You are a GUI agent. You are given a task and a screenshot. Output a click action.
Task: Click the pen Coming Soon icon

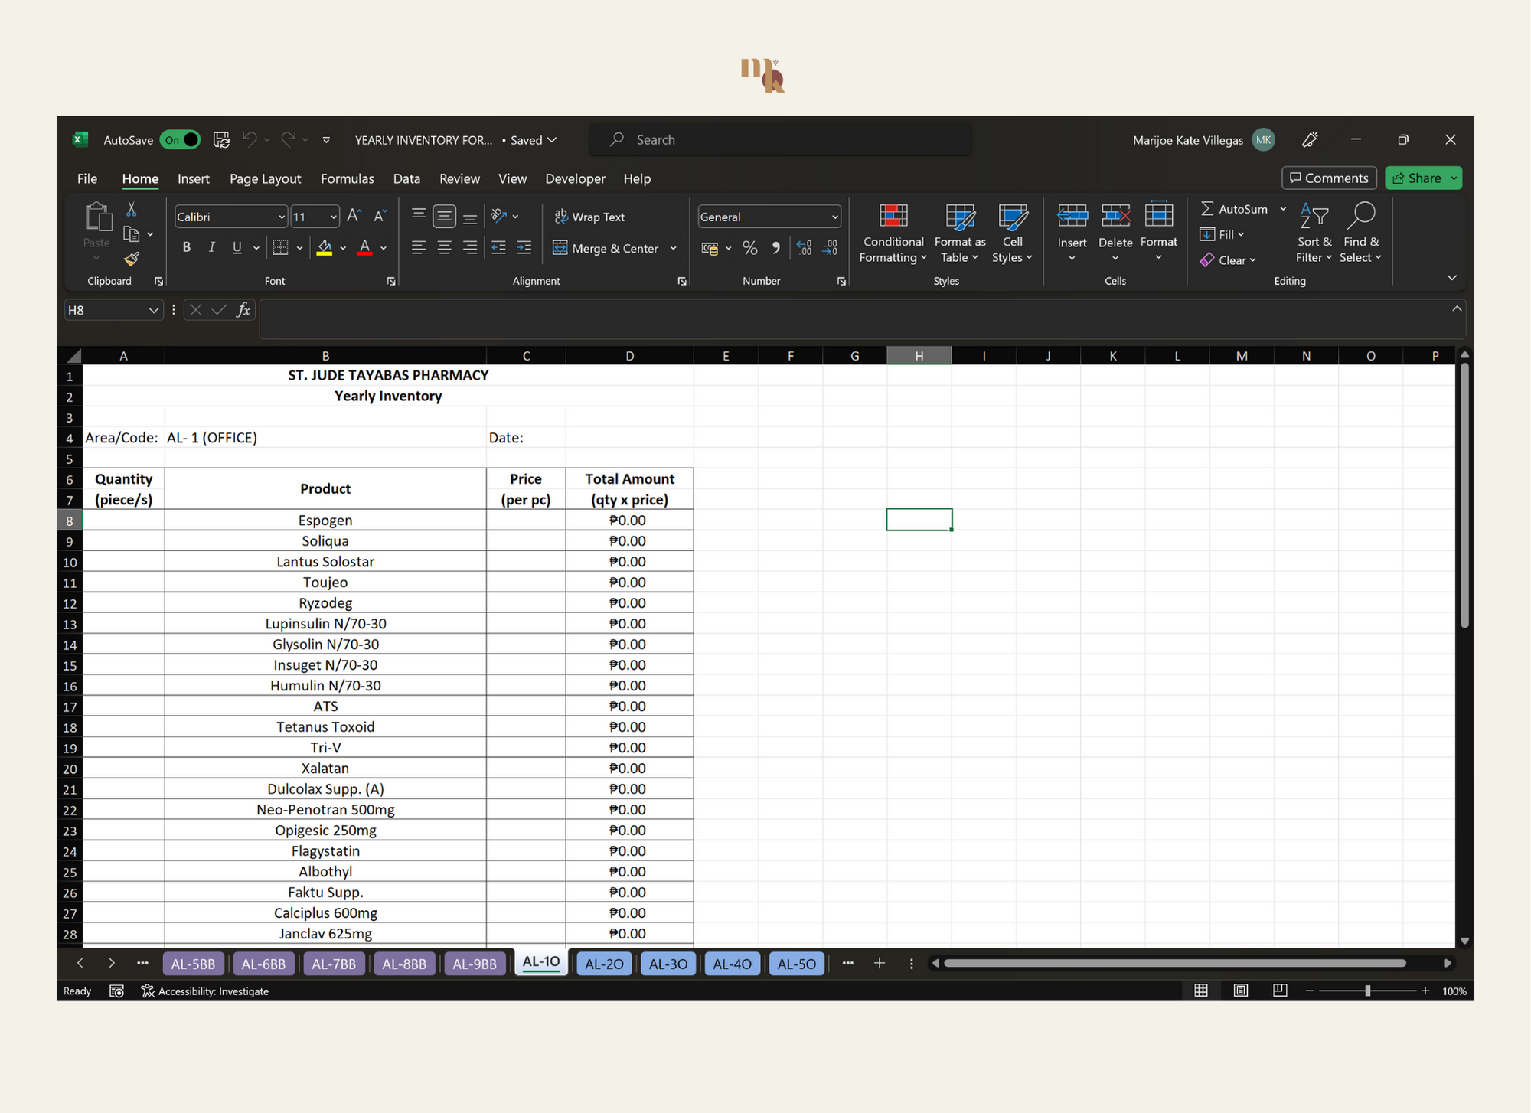1310,139
